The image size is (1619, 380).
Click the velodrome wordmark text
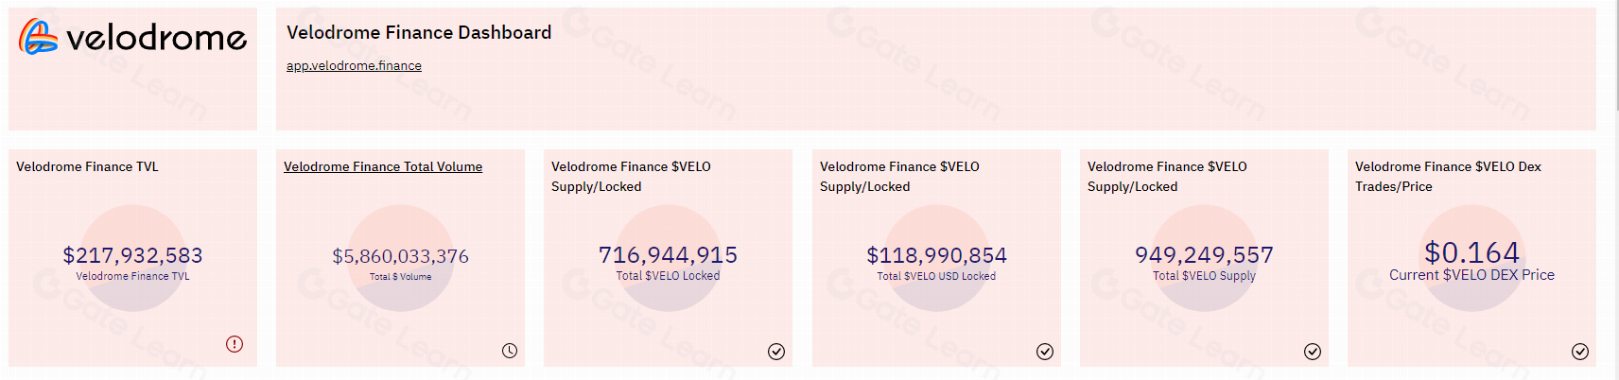(x=157, y=38)
